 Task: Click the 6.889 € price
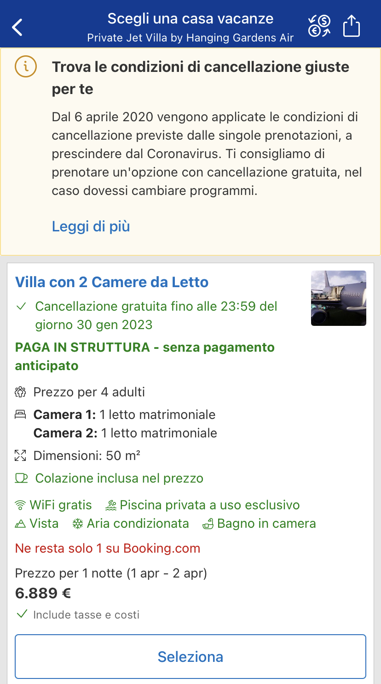click(x=43, y=593)
